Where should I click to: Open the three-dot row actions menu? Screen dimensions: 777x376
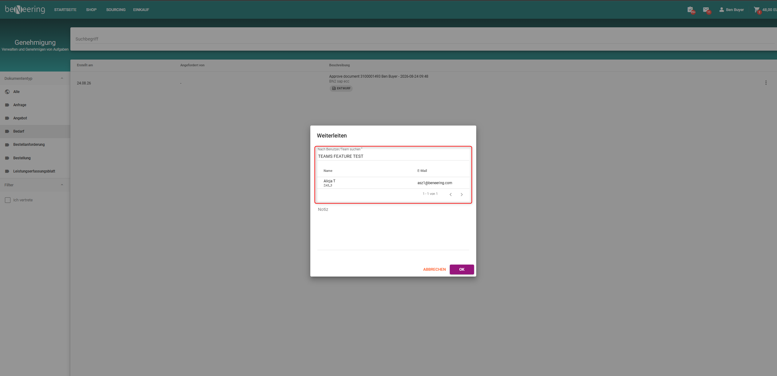tap(766, 83)
